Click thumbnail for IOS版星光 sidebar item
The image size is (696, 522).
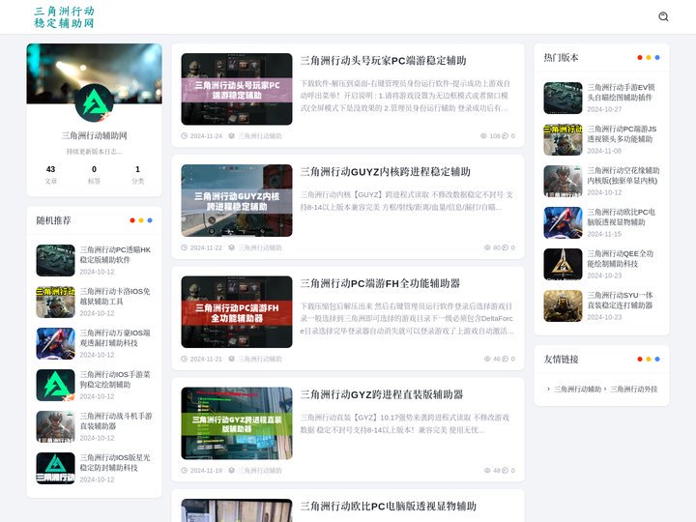[55, 468]
